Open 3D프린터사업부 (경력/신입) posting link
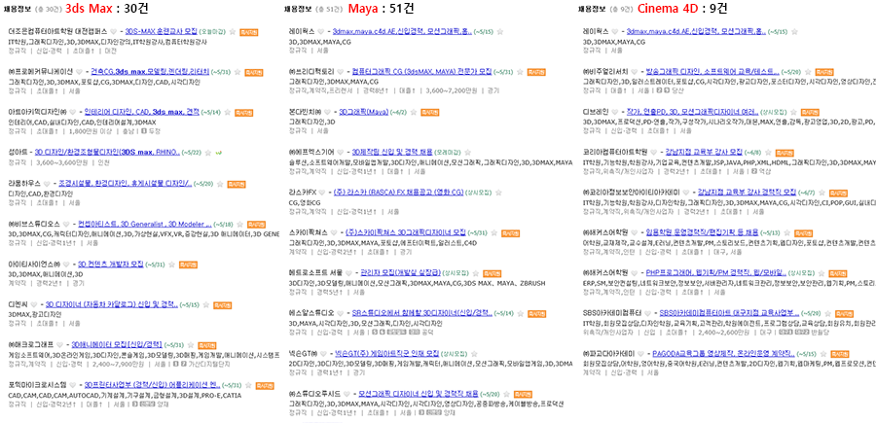 pyautogui.click(x=153, y=384)
